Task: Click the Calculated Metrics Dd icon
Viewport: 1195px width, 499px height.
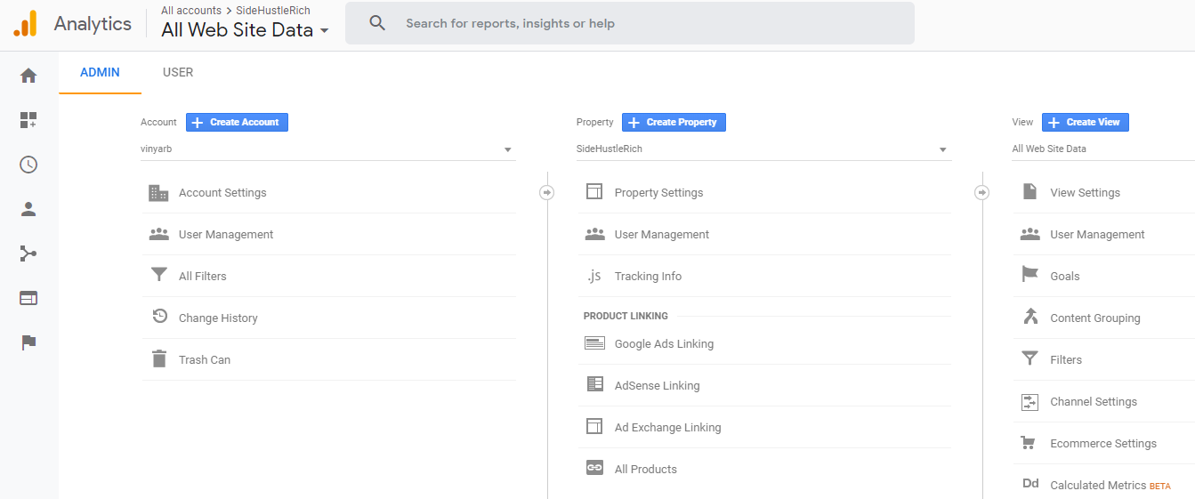Action: click(x=1030, y=484)
